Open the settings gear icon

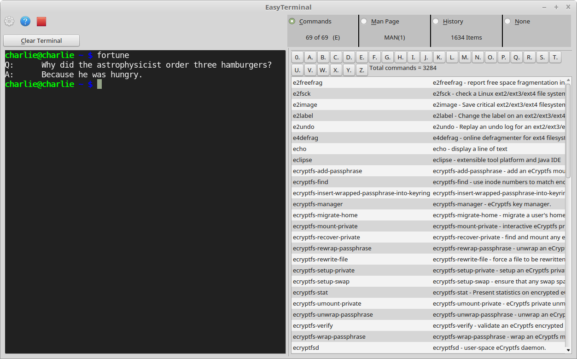9,22
